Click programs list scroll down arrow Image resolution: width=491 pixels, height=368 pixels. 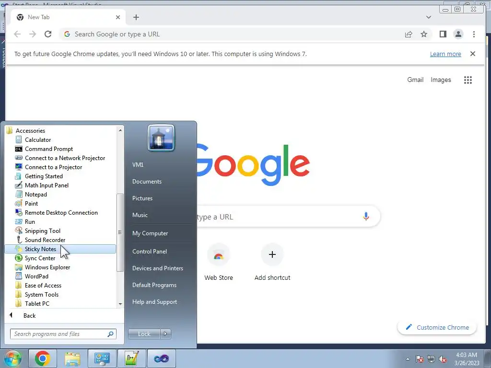click(x=120, y=304)
